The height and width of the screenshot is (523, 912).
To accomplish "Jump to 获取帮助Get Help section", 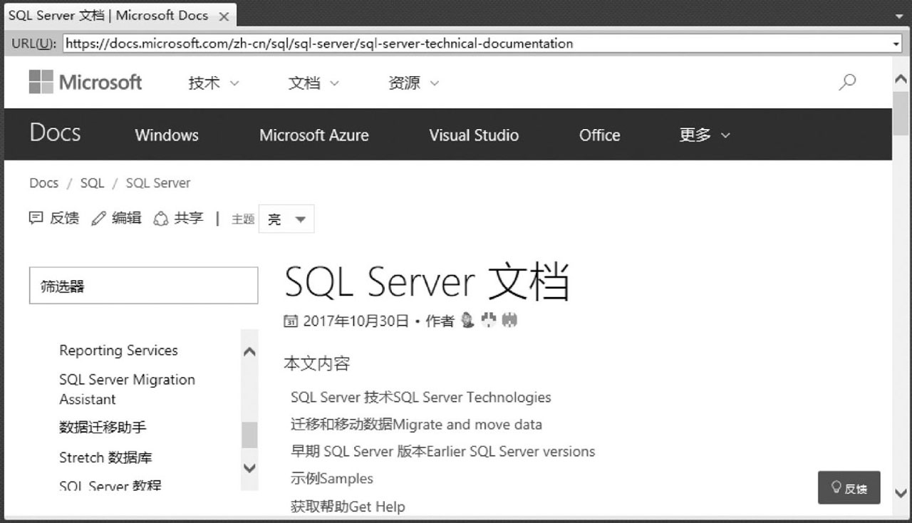I will point(348,507).
